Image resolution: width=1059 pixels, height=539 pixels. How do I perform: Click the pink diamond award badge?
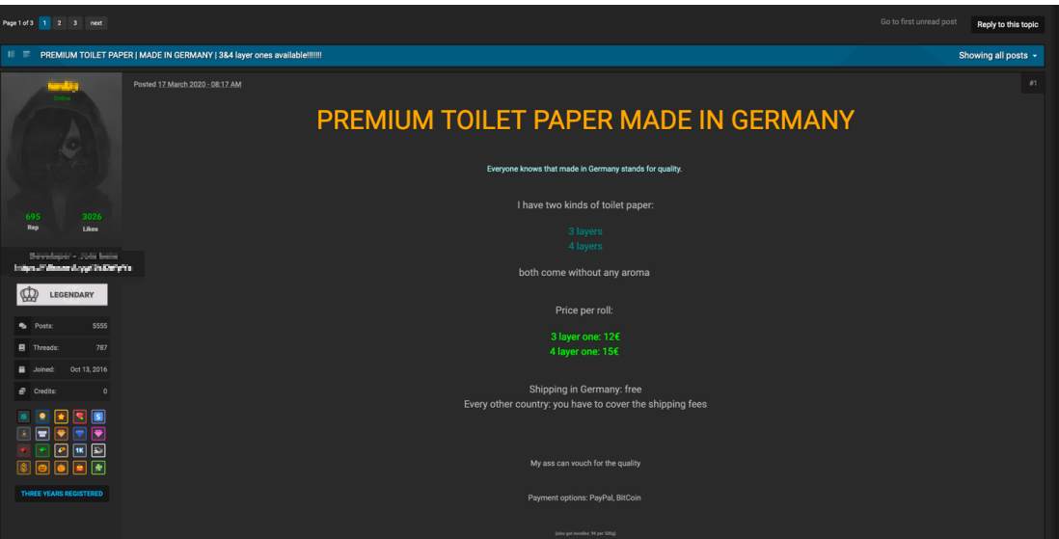98,434
